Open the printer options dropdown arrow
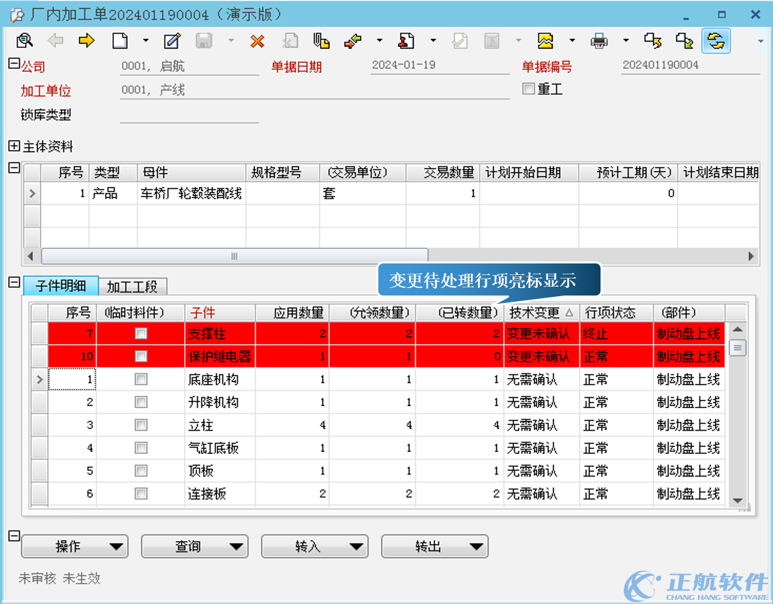The width and height of the screenshot is (773, 604). coord(626,40)
